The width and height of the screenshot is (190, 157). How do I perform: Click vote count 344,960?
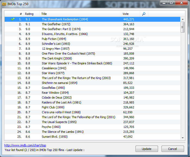coord(129,117)
